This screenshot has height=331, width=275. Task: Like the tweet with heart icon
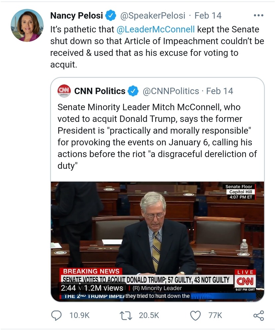click(x=196, y=315)
